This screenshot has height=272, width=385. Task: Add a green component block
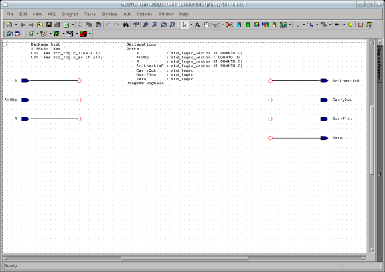[x=248, y=25]
